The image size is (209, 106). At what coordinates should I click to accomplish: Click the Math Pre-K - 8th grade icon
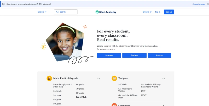pos(49,78)
